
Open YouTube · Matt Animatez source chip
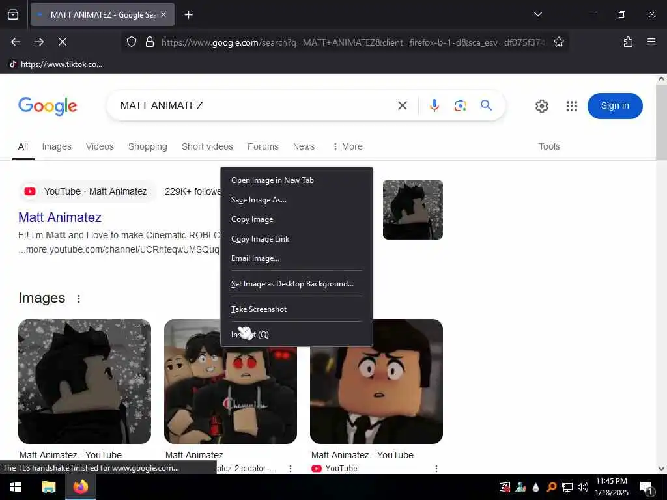(x=88, y=191)
